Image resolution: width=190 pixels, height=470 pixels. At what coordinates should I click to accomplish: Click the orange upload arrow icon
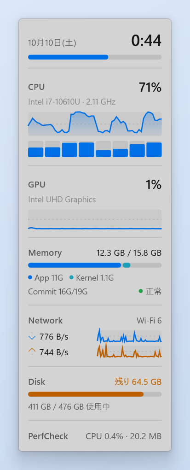tap(32, 352)
